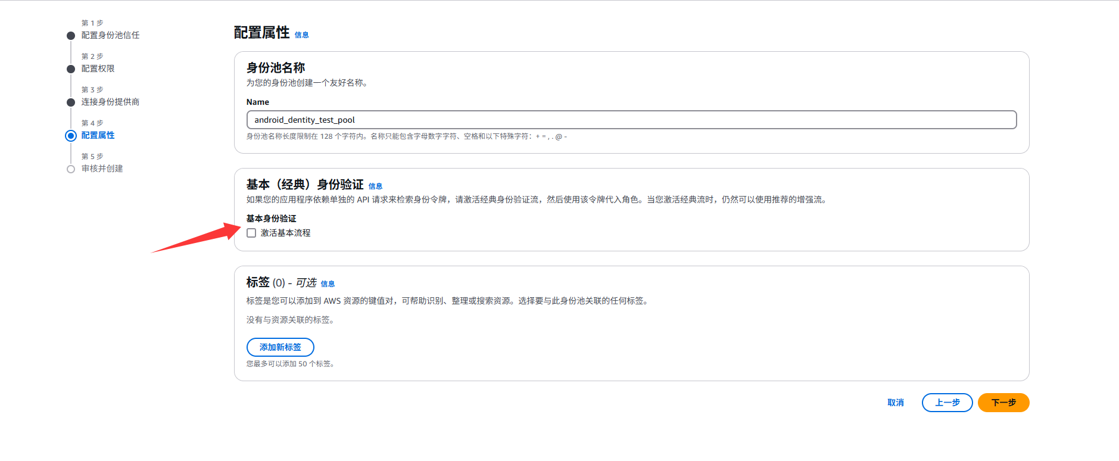Click the 激活基本流程 checkbox label text
The width and height of the screenshot is (1119, 461).
pos(285,233)
